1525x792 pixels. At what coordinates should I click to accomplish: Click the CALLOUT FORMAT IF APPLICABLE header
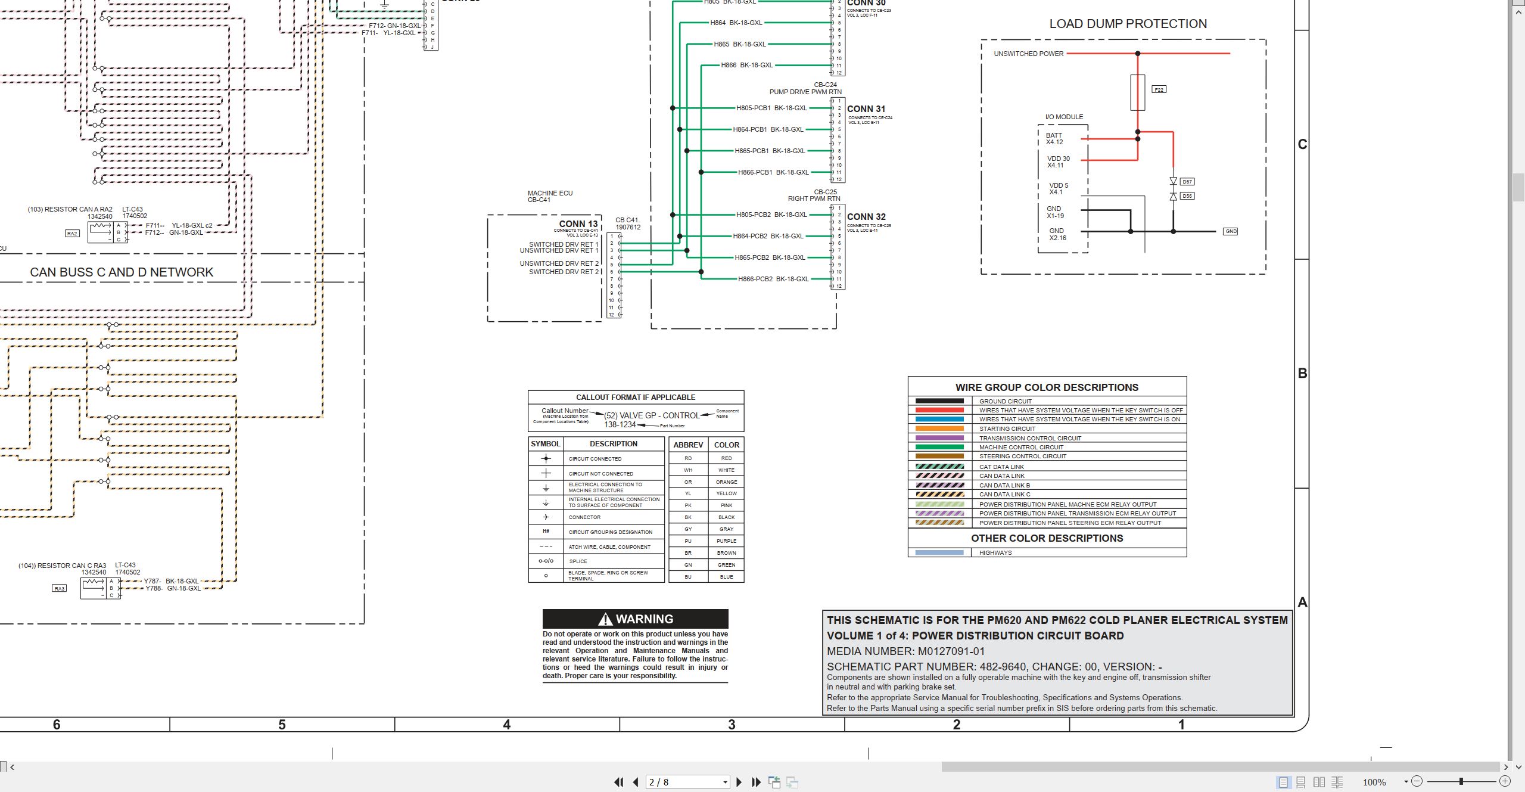coord(636,397)
